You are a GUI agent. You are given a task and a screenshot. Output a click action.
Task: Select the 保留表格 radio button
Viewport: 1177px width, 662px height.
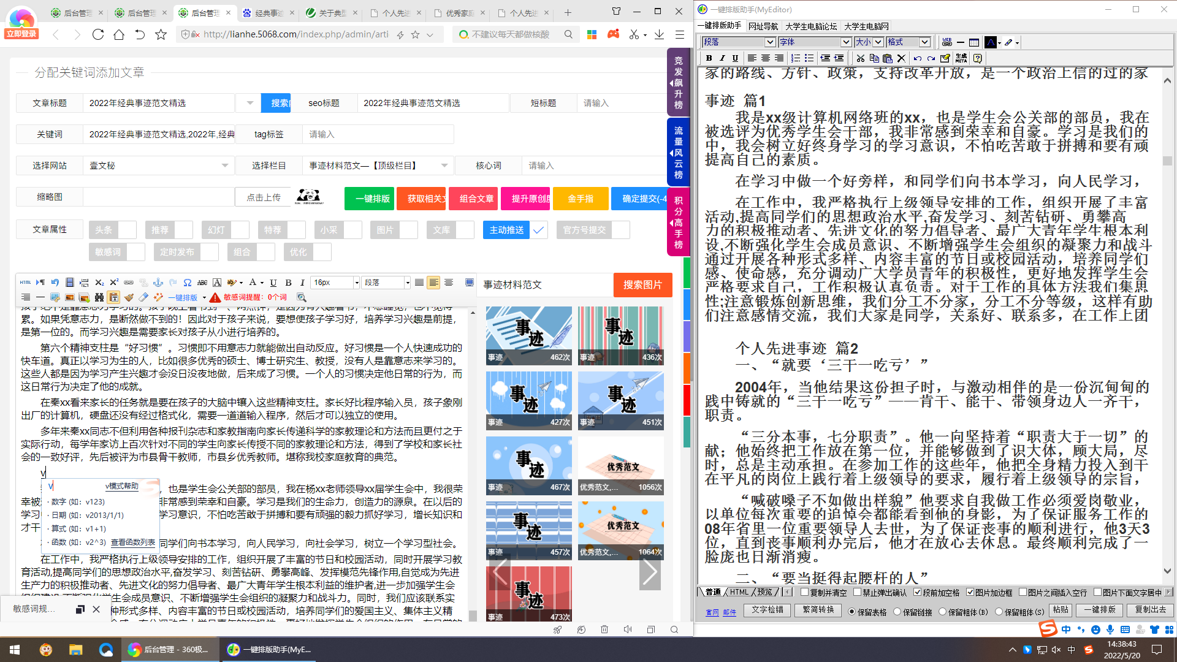click(852, 611)
